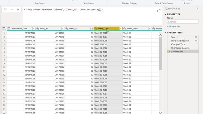
Task: Open the Week_Year column filter dropdown
Action: click(x=121, y=28)
